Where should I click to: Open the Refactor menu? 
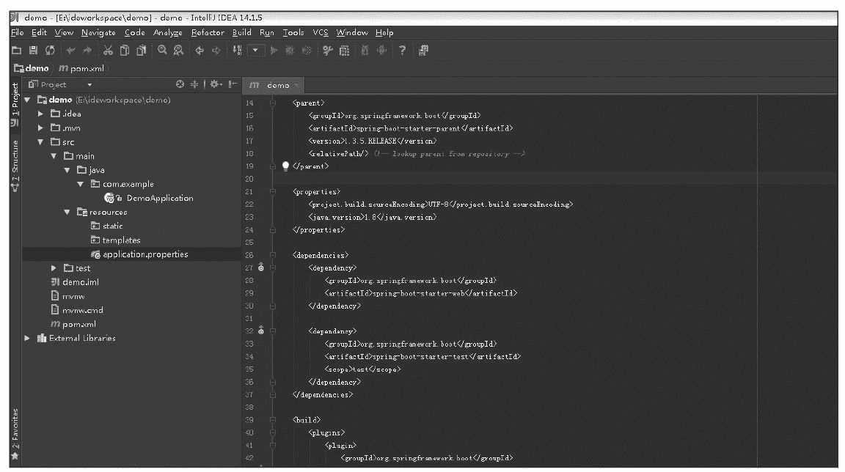208,32
